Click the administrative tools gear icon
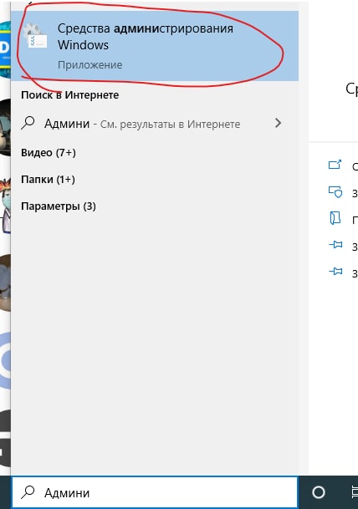 [36, 36]
